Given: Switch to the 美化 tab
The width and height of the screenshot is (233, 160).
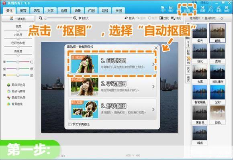Looking at the screenshot, I should [x=10, y=10].
